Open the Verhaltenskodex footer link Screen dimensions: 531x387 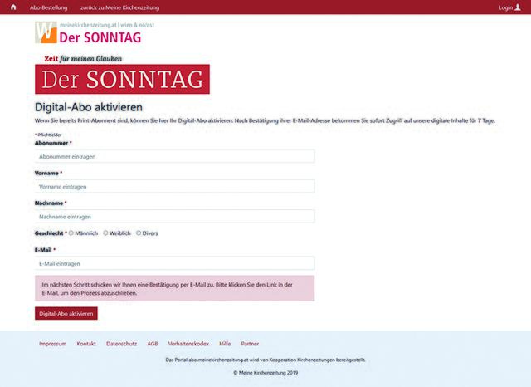coord(188,344)
